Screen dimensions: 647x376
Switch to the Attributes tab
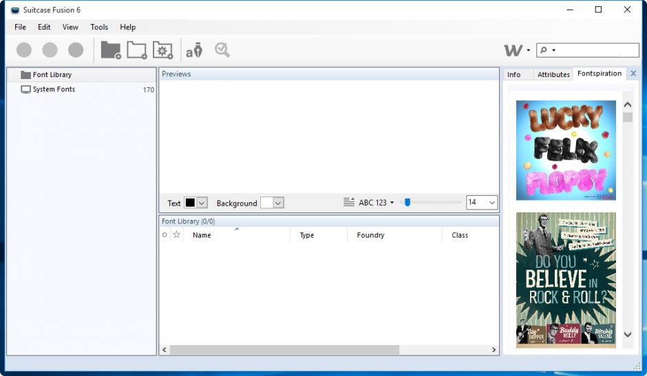[x=553, y=74]
